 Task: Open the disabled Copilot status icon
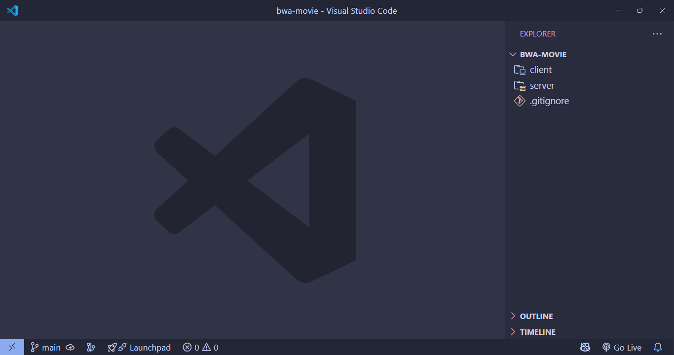tap(585, 348)
